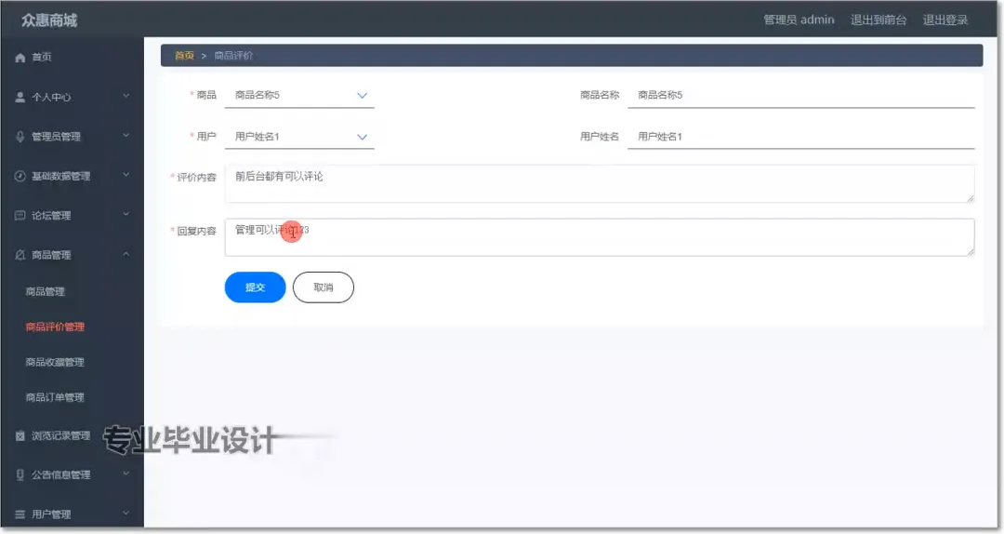Click the 退出到前台 link

(878, 20)
